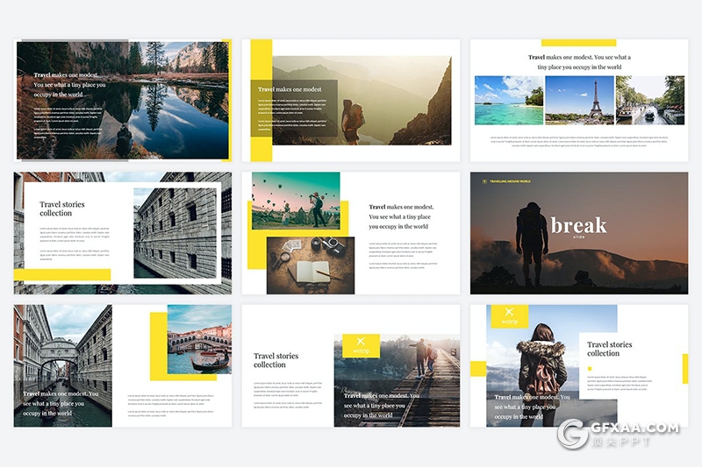702x467 pixels.
Task: Click the "break" title text
Action: pos(578,226)
